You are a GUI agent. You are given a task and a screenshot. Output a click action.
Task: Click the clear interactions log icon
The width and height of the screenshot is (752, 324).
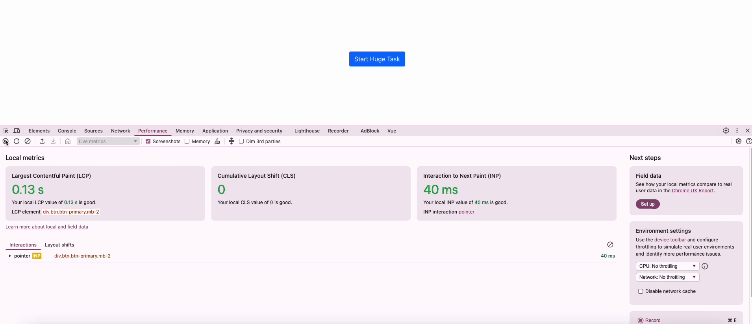click(610, 245)
